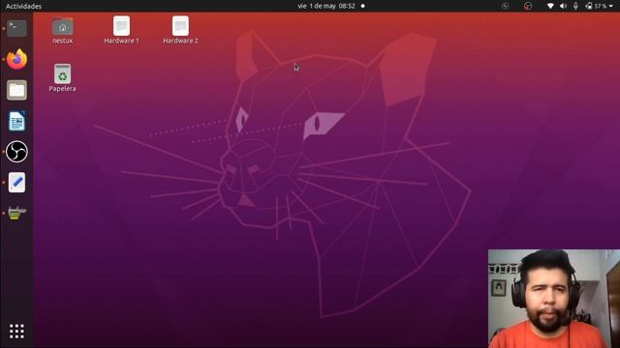The width and height of the screenshot is (620, 348).
Task: Open the Actividades overview
Action: coord(23,6)
